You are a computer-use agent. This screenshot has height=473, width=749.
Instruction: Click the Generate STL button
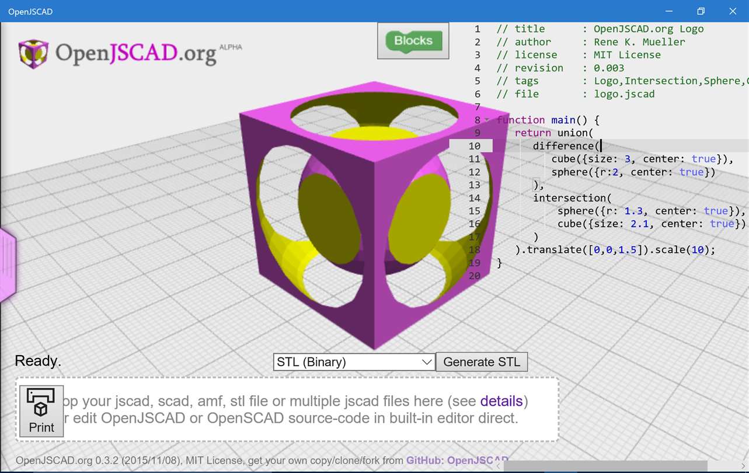coord(482,362)
